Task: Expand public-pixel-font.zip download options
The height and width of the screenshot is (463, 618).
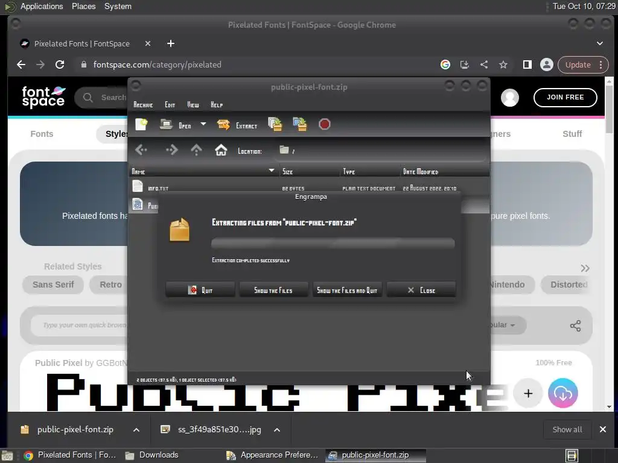Action: pos(136,430)
